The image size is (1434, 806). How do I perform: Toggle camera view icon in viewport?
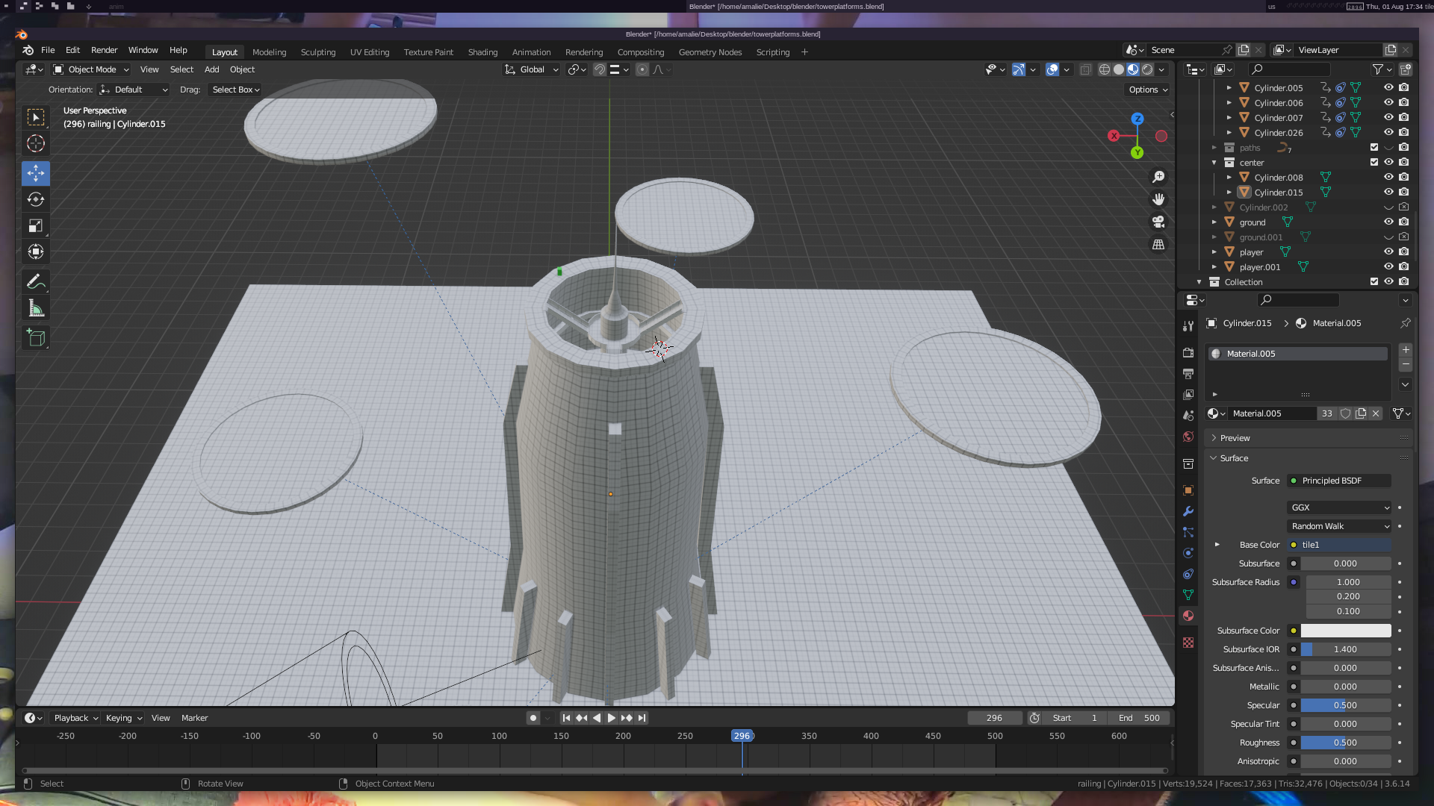tap(1158, 222)
